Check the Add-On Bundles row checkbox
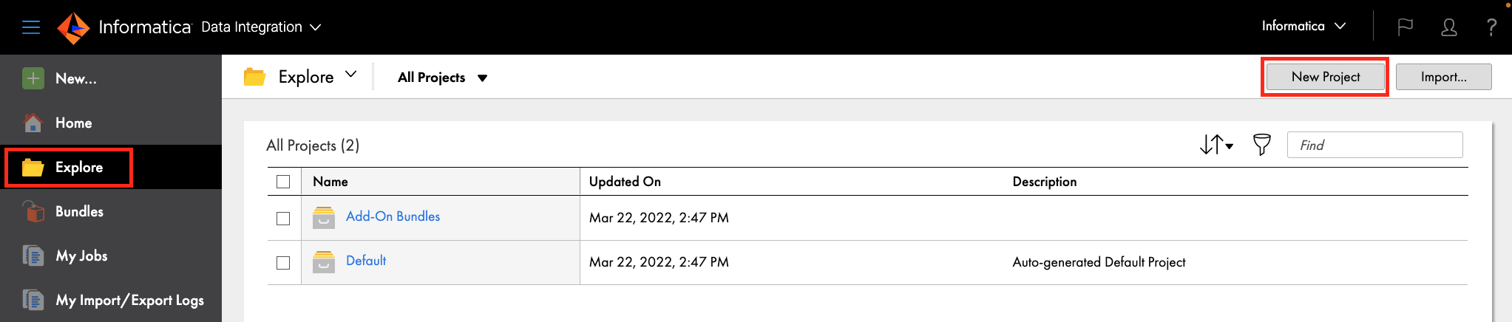1512x322 pixels. [283, 219]
